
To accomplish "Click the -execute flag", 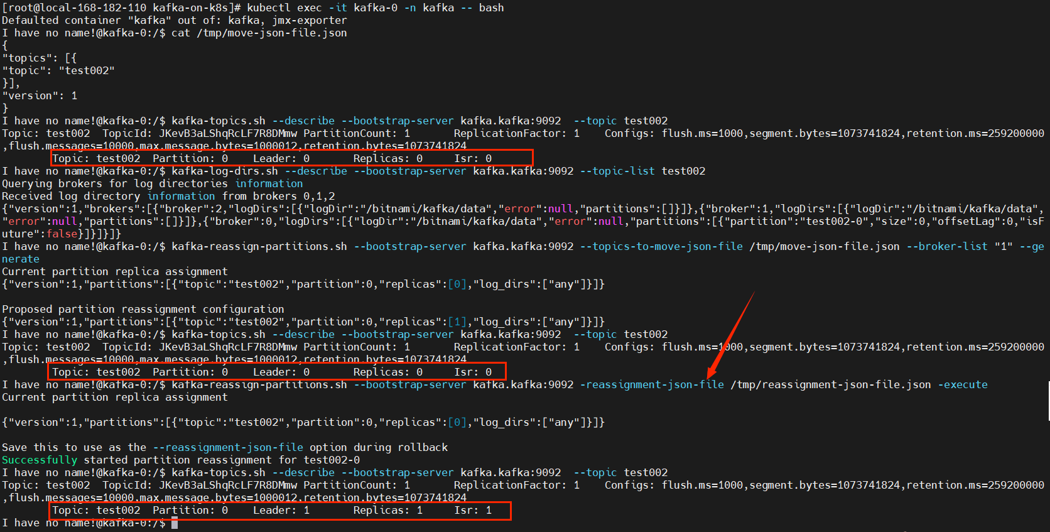I will coord(963,384).
